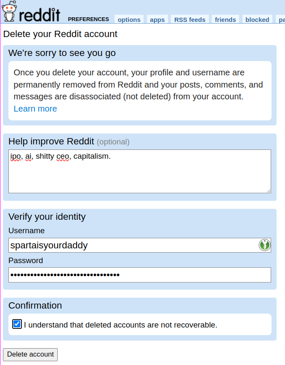Screen dimensions: 285x365
Task: Click the PREFERENCES header label
Action: pos(88,19)
